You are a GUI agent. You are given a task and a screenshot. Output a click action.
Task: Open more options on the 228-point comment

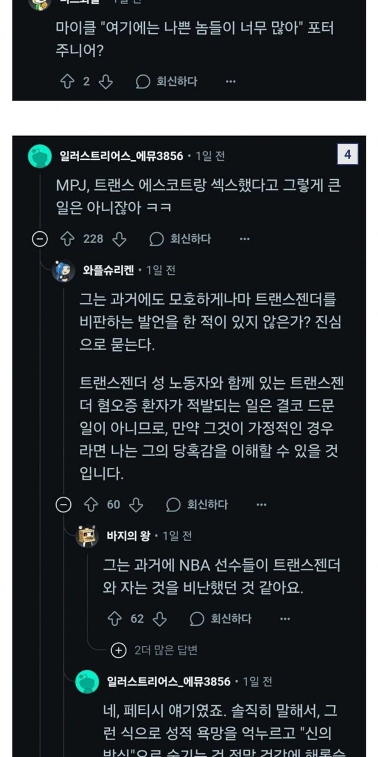coord(245,239)
